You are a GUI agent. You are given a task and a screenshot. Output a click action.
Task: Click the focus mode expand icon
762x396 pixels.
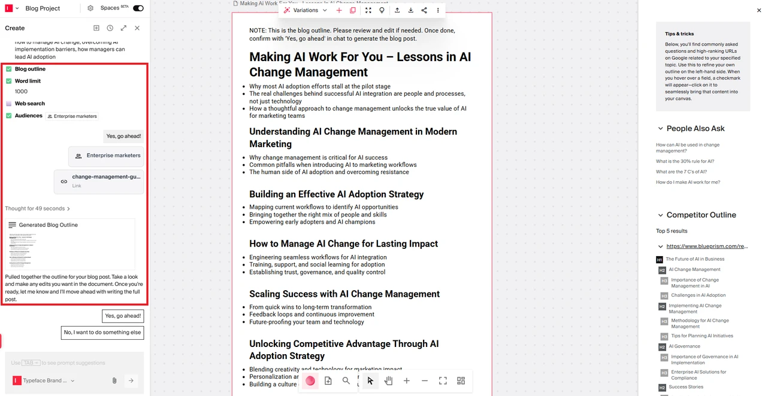pos(368,10)
